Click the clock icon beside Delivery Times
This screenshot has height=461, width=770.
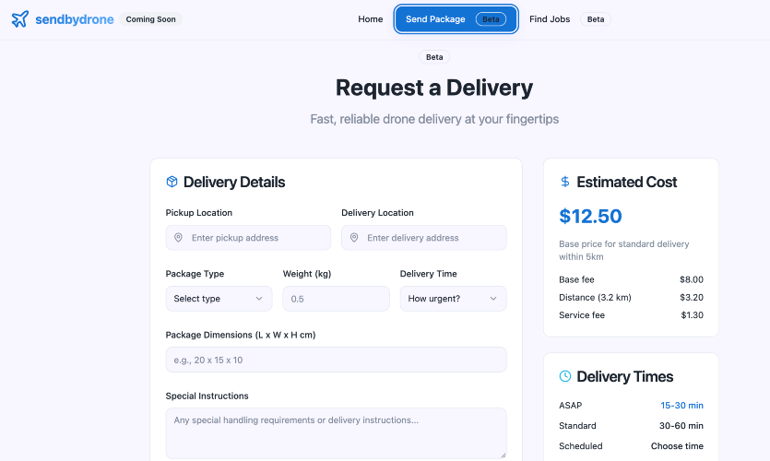(x=565, y=376)
